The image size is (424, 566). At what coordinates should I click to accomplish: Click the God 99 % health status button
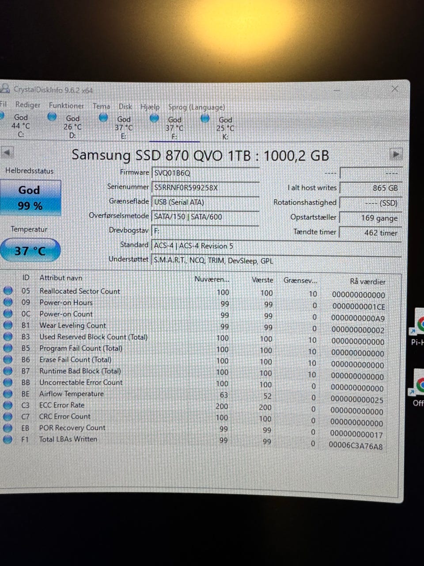point(30,198)
